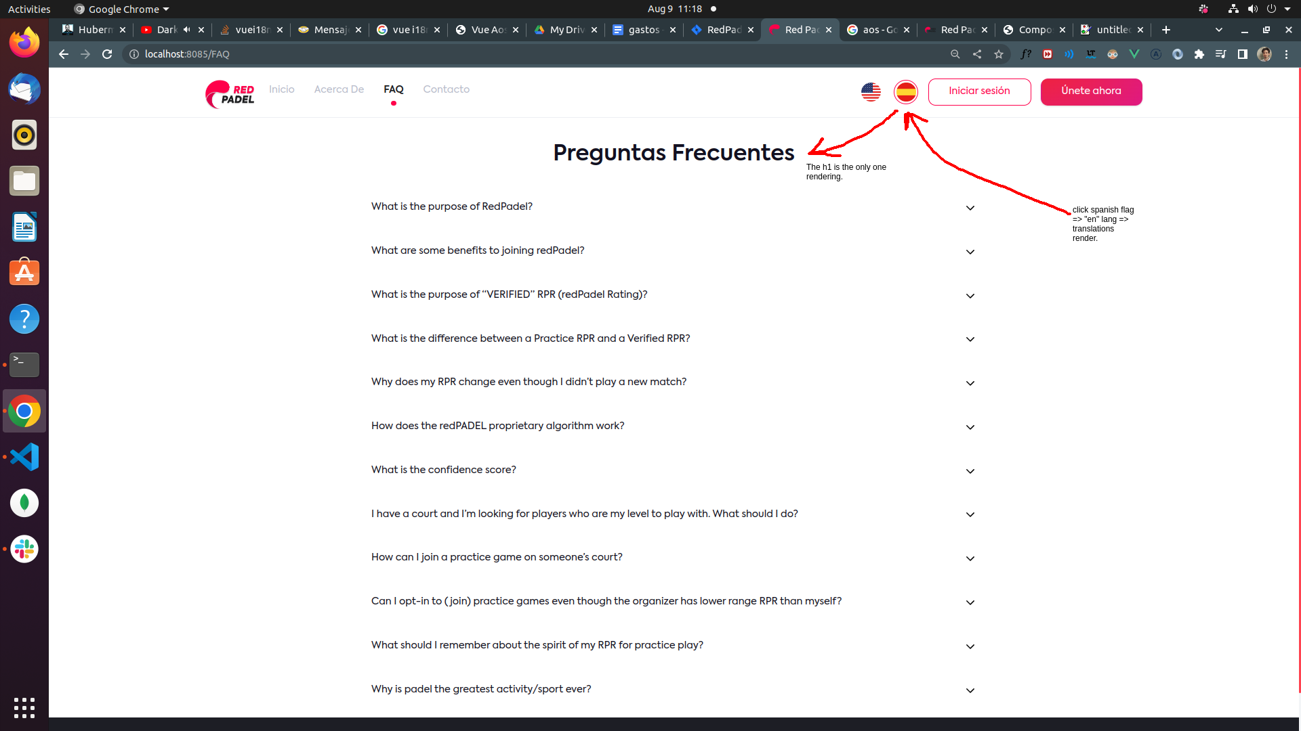Click the LanguageTool extension icon
Viewport: 1301px width, 731px height.
coord(1090,54)
